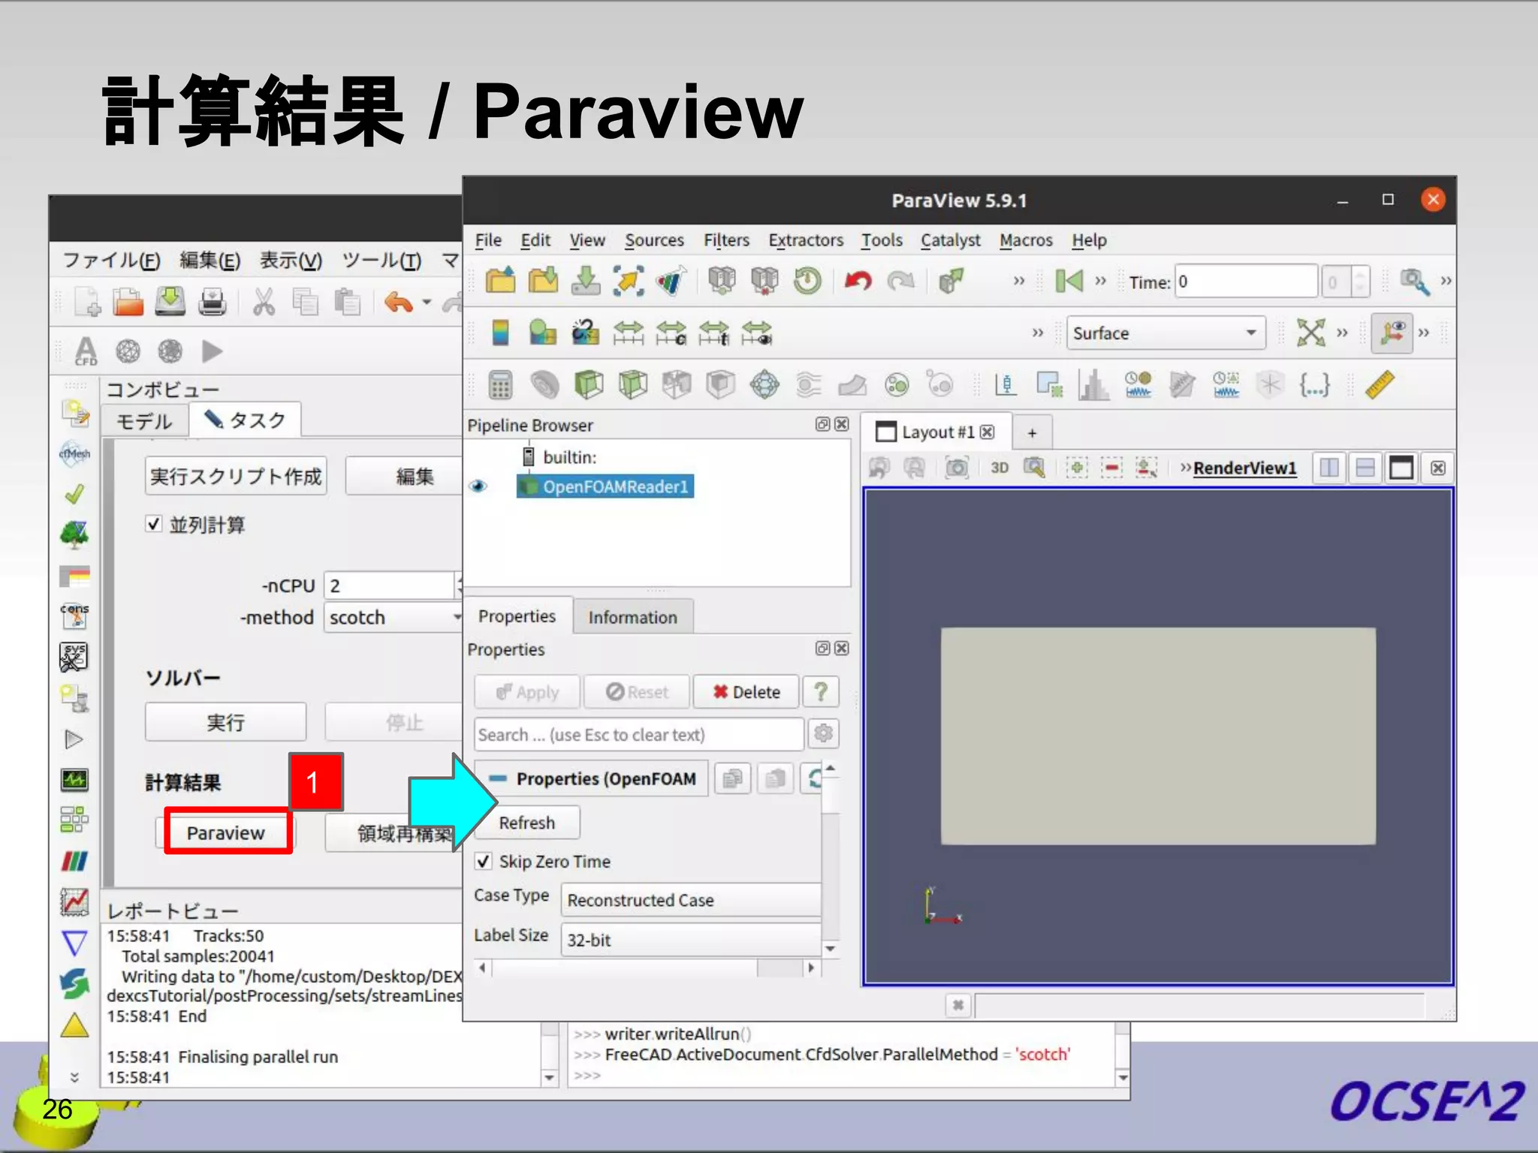Click the properties search field
Viewport: 1538px width, 1153px height.
pos(639,735)
